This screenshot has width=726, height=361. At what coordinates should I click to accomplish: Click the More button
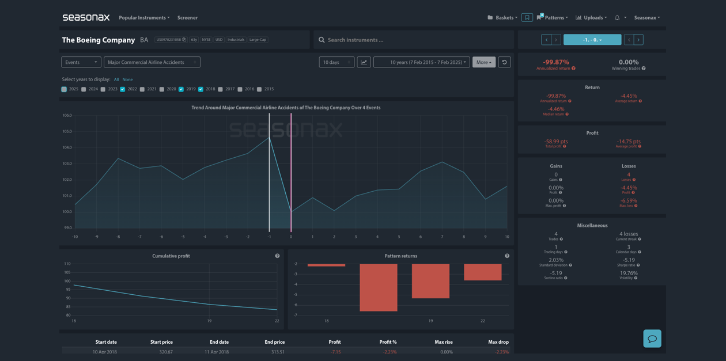483,62
